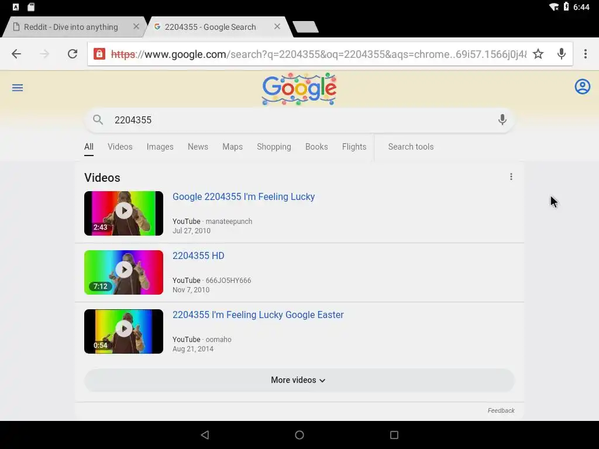This screenshot has width=599, height=449.
Task: Open the 2204355 HD video link
Action: coord(198,256)
